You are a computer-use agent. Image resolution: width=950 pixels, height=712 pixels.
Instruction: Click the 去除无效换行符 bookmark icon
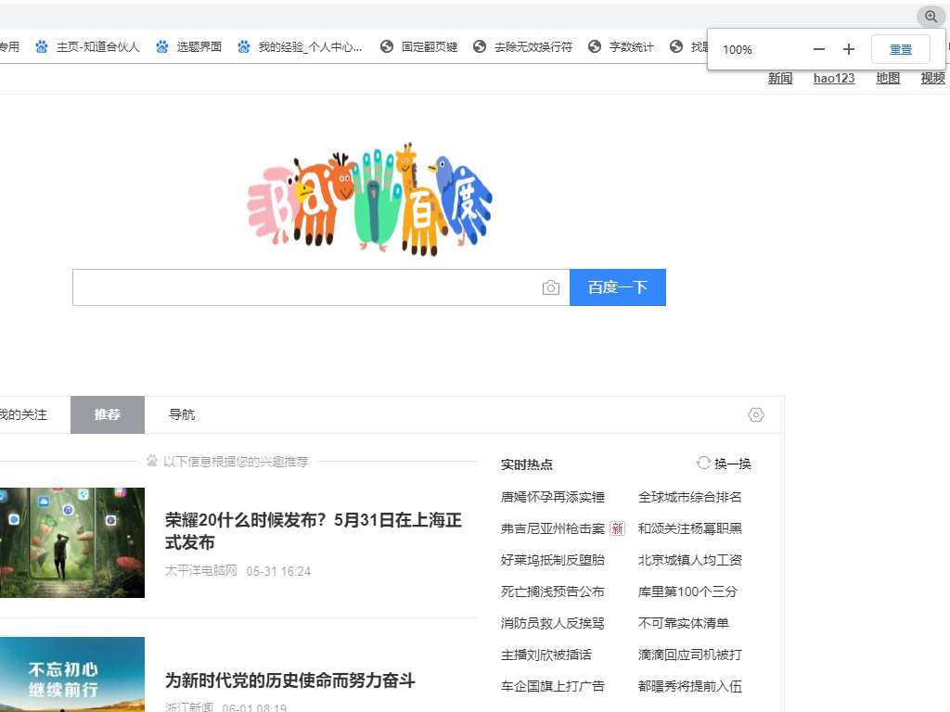pyautogui.click(x=480, y=47)
